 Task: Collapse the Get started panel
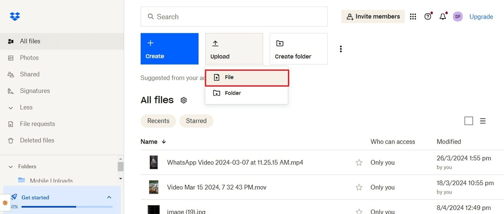(109, 197)
